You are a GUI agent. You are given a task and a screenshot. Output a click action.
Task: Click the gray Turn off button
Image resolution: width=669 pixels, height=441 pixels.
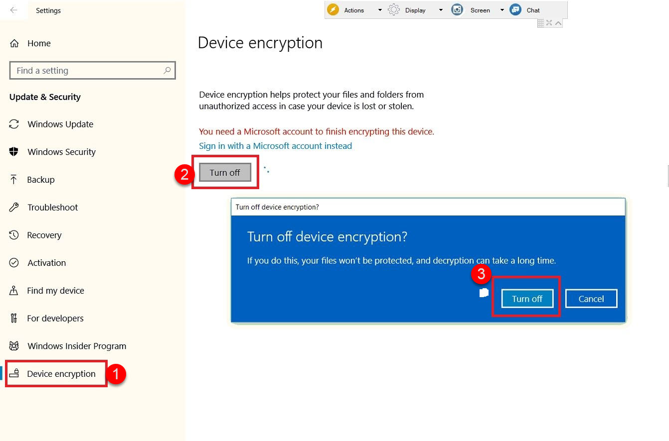[225, 172]
